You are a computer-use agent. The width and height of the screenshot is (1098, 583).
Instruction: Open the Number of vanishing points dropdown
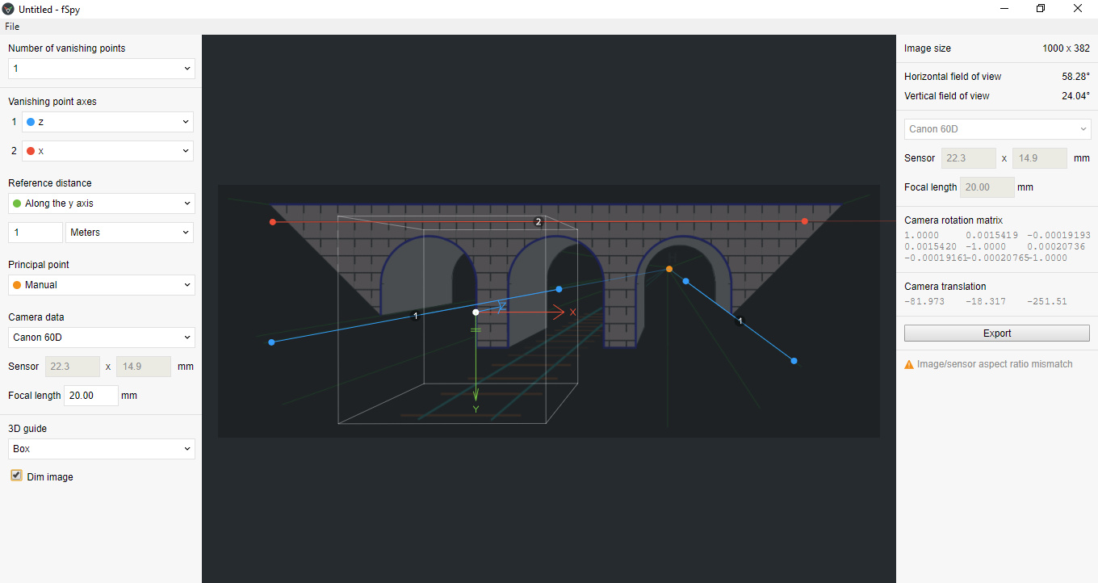pyautogui.click(x=102, y=69)
